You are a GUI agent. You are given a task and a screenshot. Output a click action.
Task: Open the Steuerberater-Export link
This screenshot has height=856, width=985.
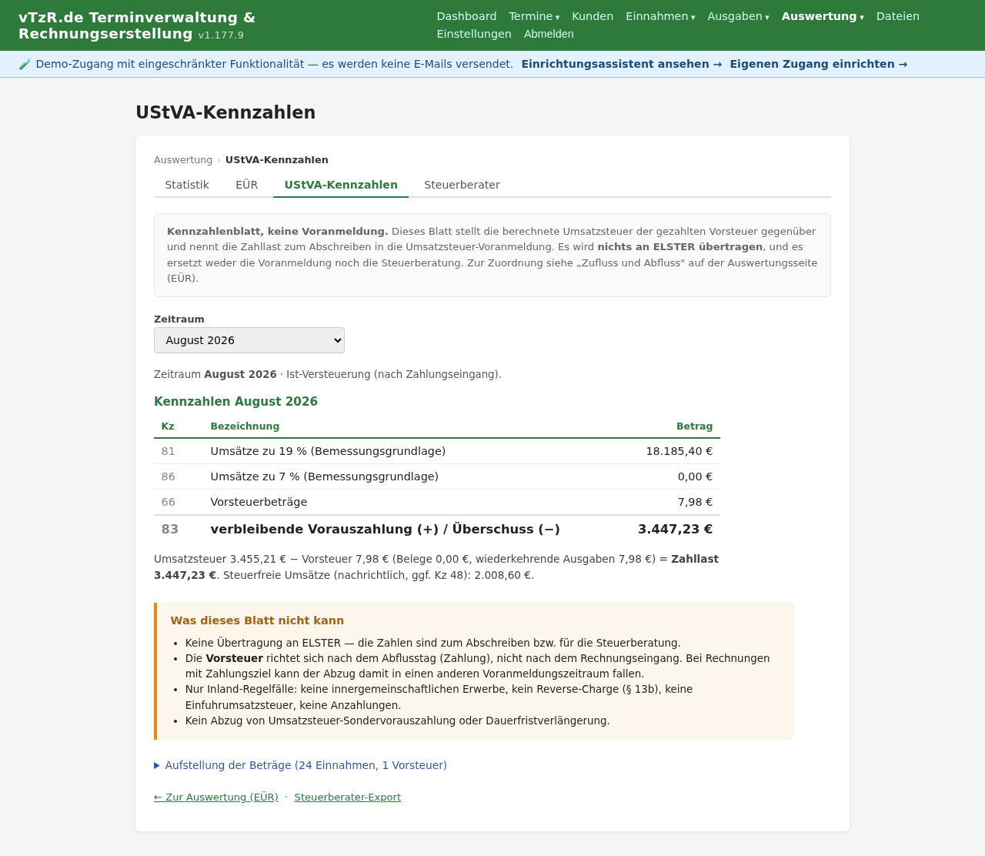point(347,797)
